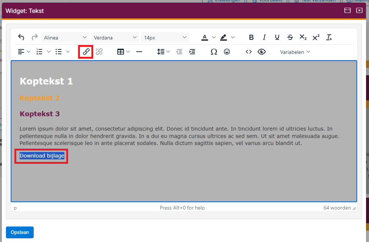Remove link with the unlink icon
Screen dimensions: 369x242
point(99,52)
